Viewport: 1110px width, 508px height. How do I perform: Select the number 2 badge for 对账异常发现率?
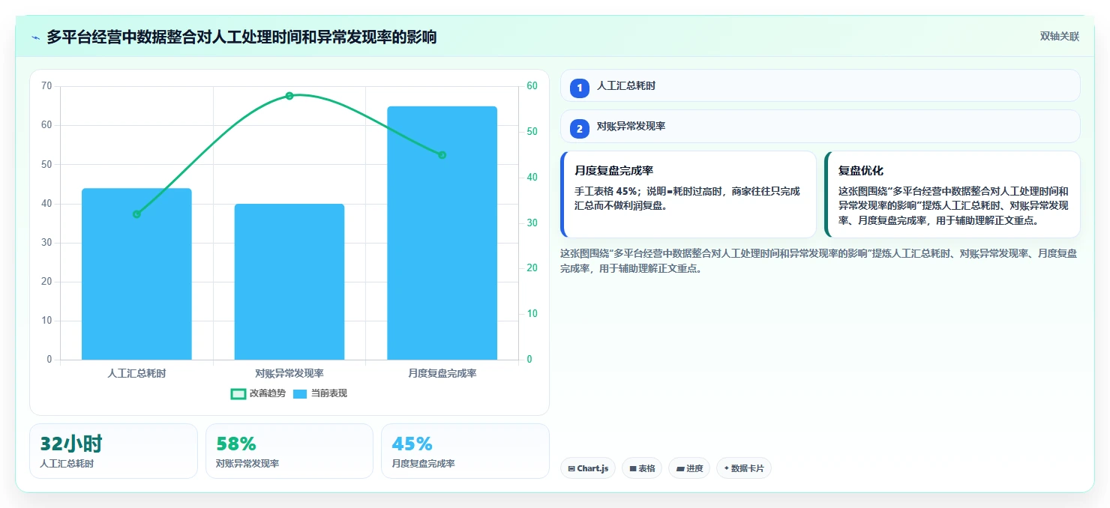coord(580,128)
